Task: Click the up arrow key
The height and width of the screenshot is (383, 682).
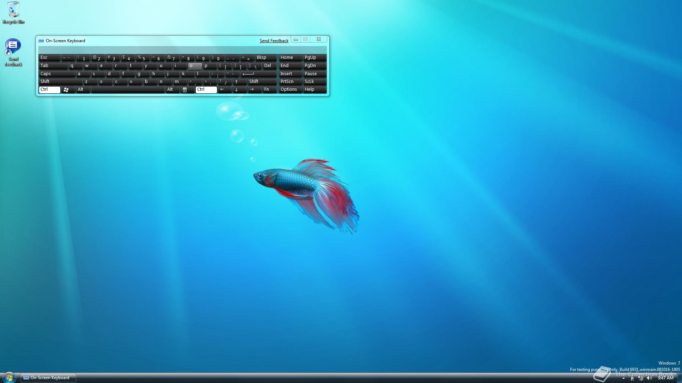Action: (x=239, y=82)
